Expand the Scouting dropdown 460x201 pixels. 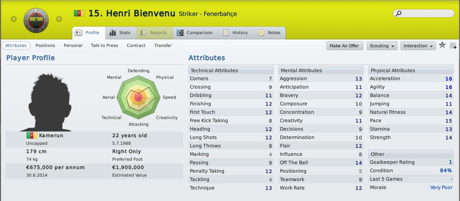point(382,46)
